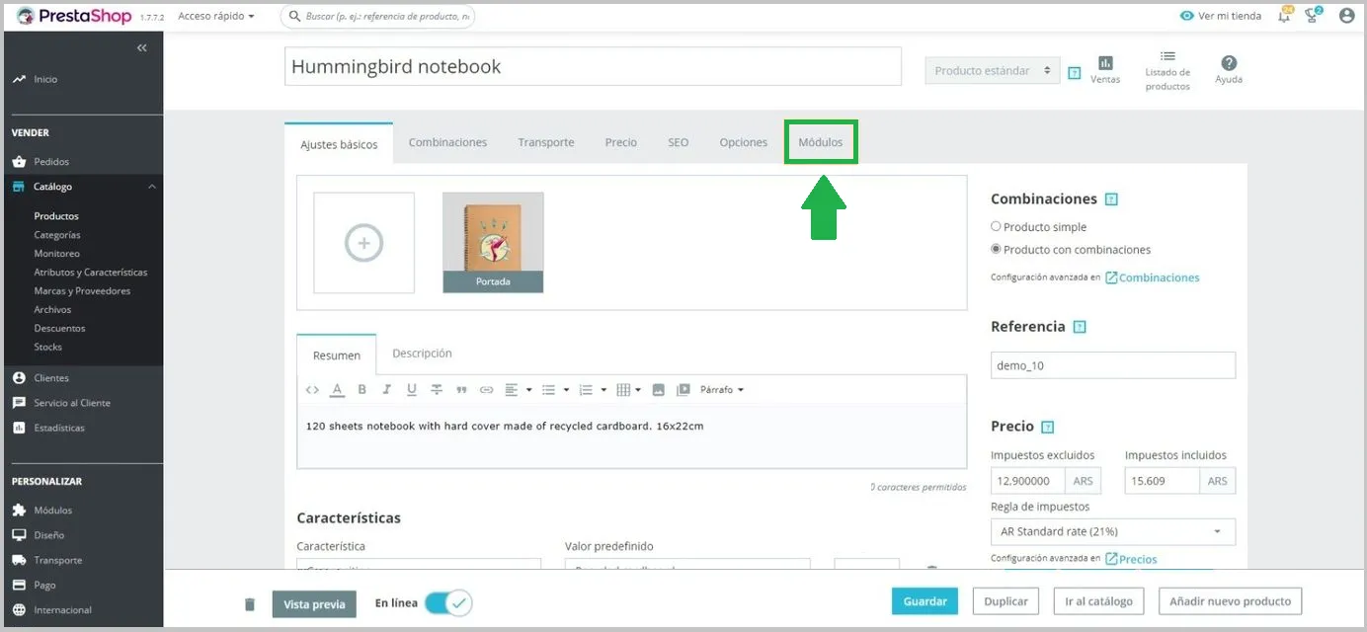The height and width of the screenshot is (632, 1367).
Task: Open the Listado de productos icon
Action: pos(1167,57)
